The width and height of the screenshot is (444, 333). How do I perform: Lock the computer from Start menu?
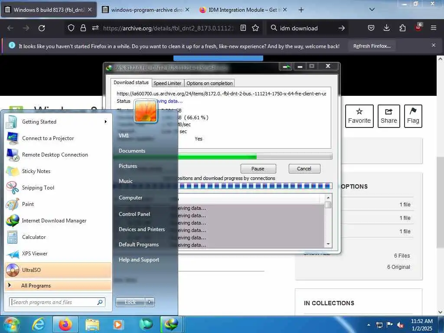[x=130, y=302]
